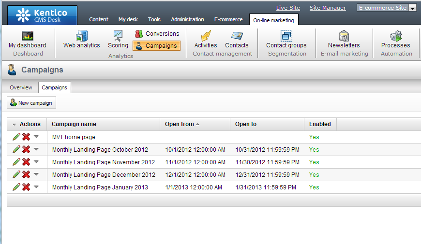Open Site Manager link
The width and height of the screenshot is (421, 244).
tap(328, 8)
